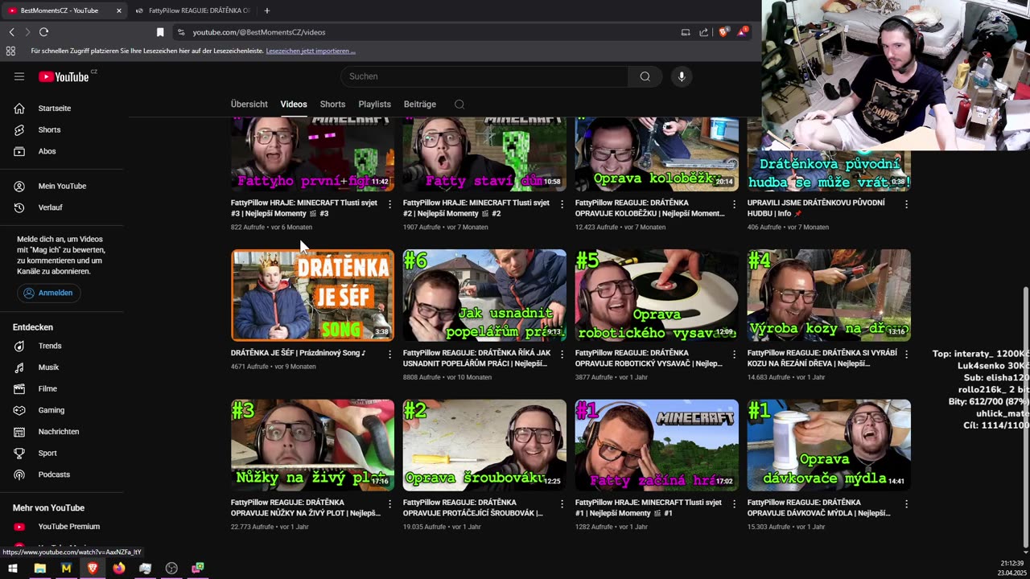Image resolution: width=1030 pixels, height=579 pixels.
Task: Switch to the Übersicht channel tab
Action: (249, 105)
